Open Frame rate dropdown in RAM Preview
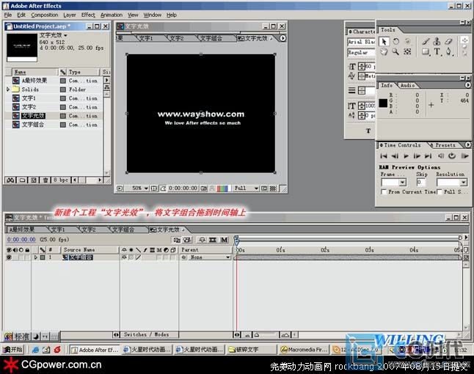474x374 pixels. click(x=393, y=182)
